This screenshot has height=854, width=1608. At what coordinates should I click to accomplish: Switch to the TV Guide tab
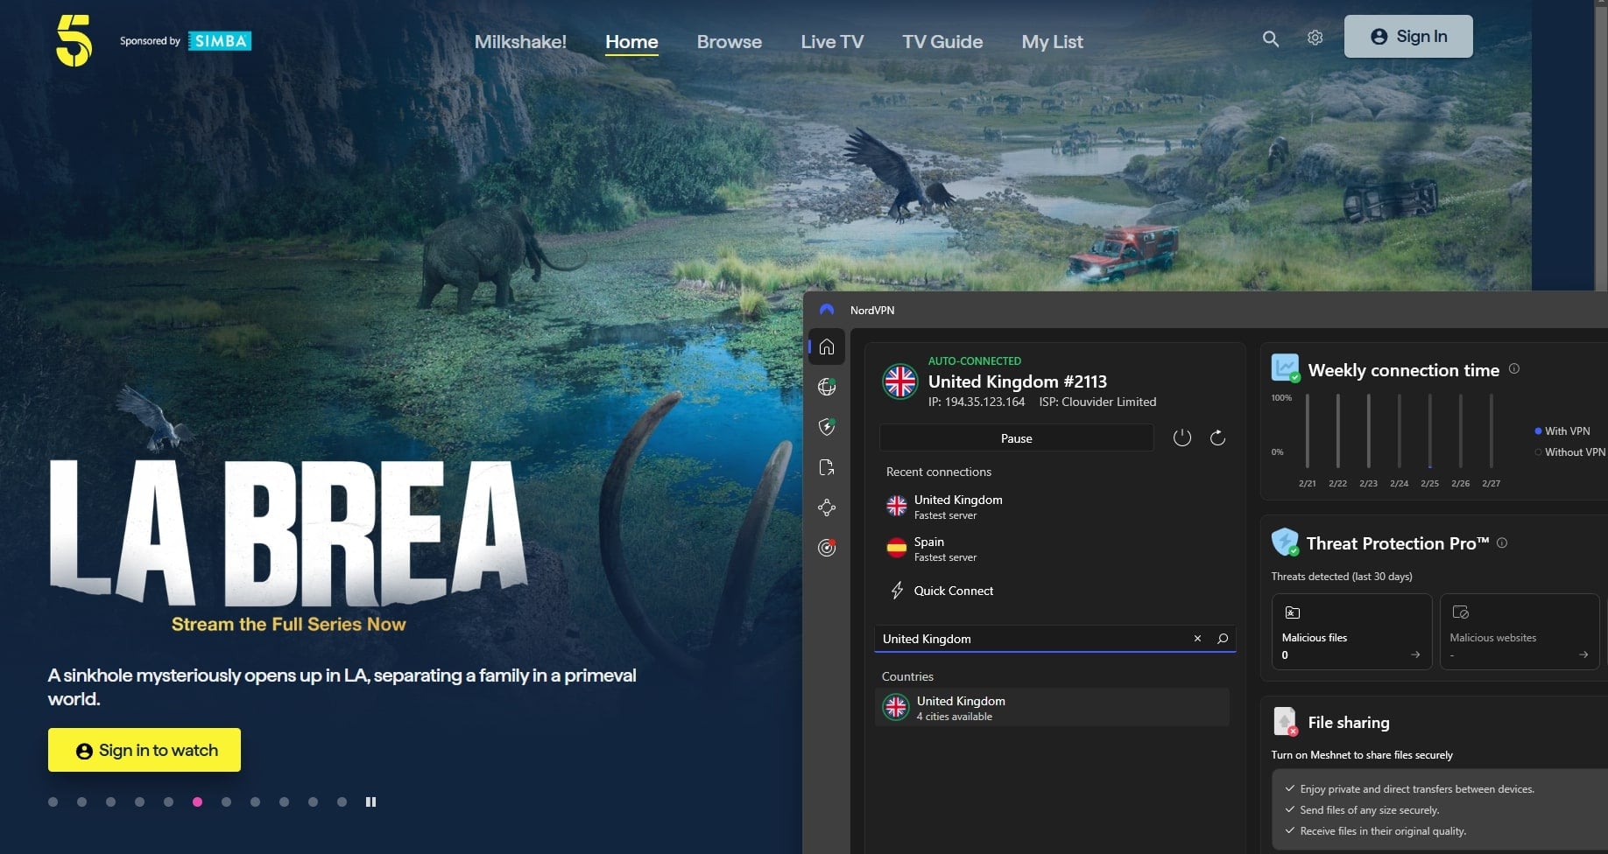942,41
